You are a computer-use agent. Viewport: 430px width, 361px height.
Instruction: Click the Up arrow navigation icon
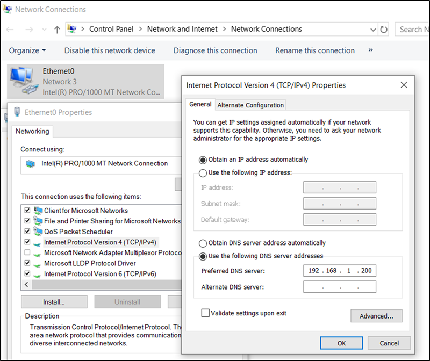(57, 30)
